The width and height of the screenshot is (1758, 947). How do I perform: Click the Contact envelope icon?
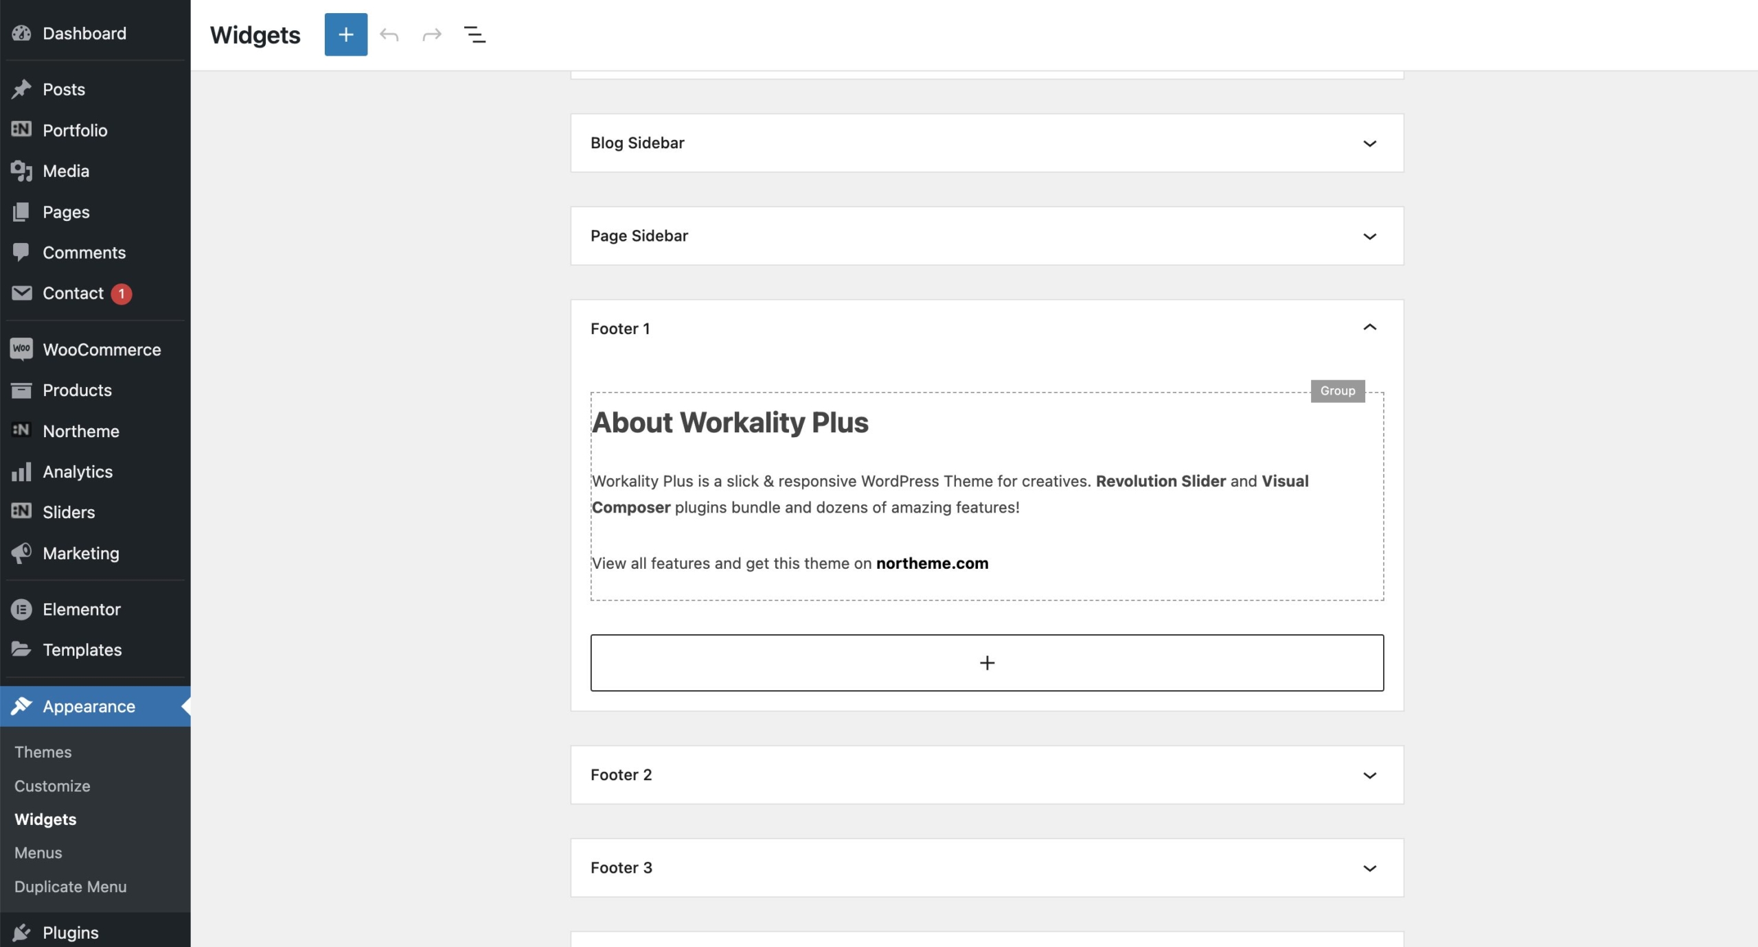[x=21, y=293]
